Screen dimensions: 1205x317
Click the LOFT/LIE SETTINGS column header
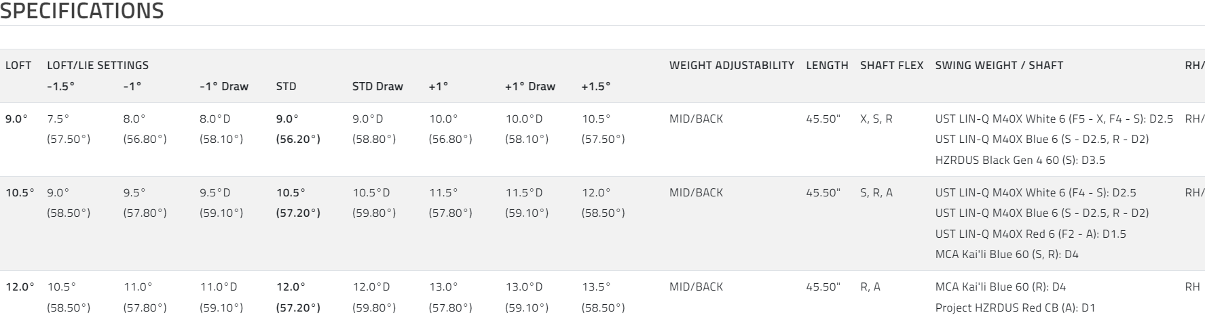click(98, 66)
